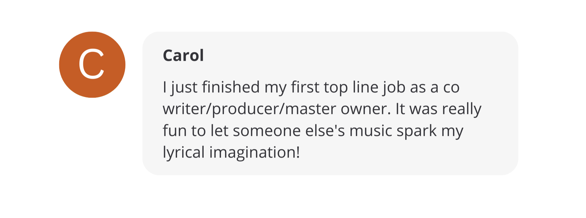Click the word 'really' in the message

[461, 109]
